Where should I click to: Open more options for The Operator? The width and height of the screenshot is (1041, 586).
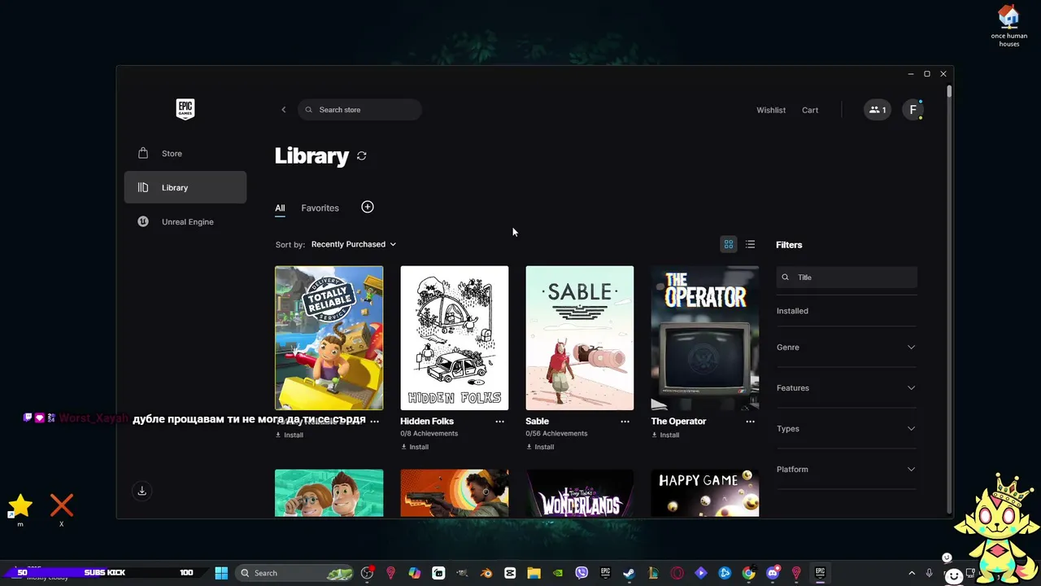click(750, 422)
